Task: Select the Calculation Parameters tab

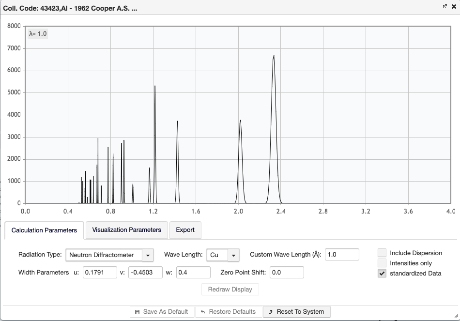Action: (44, 230)
